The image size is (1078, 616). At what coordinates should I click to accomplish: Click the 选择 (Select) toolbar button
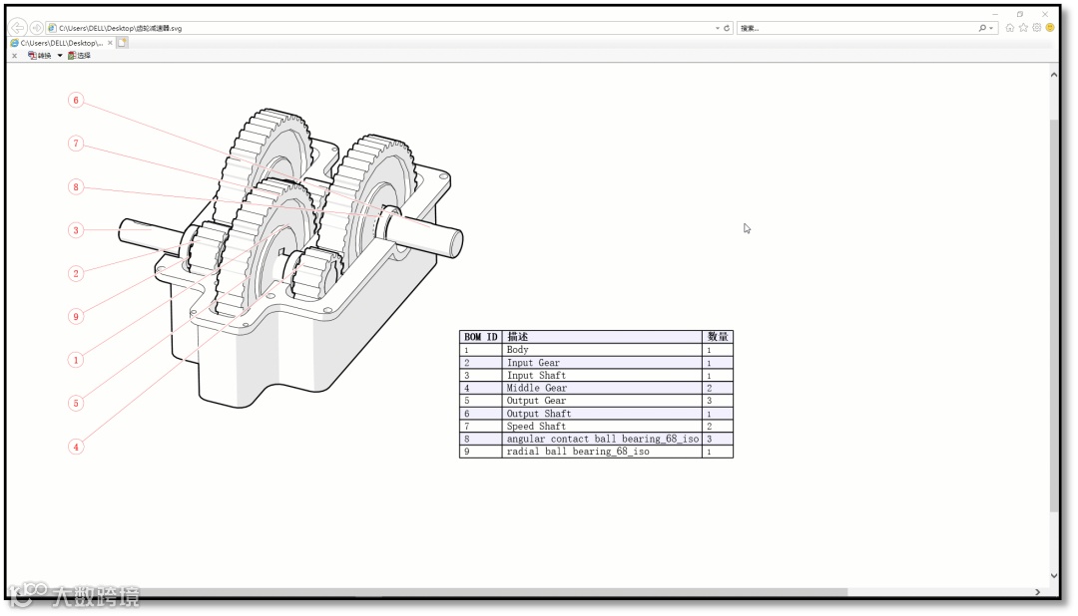pos(79,56)
